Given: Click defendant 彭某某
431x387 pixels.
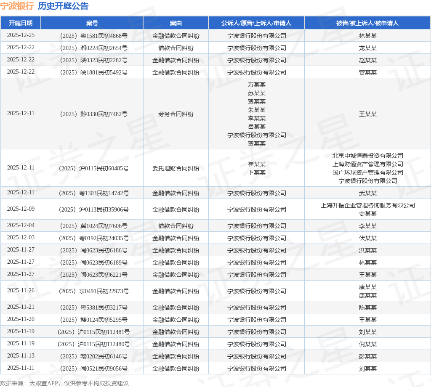Looking at the screenshot, I should pyautogui.click(x=368, y=357).
